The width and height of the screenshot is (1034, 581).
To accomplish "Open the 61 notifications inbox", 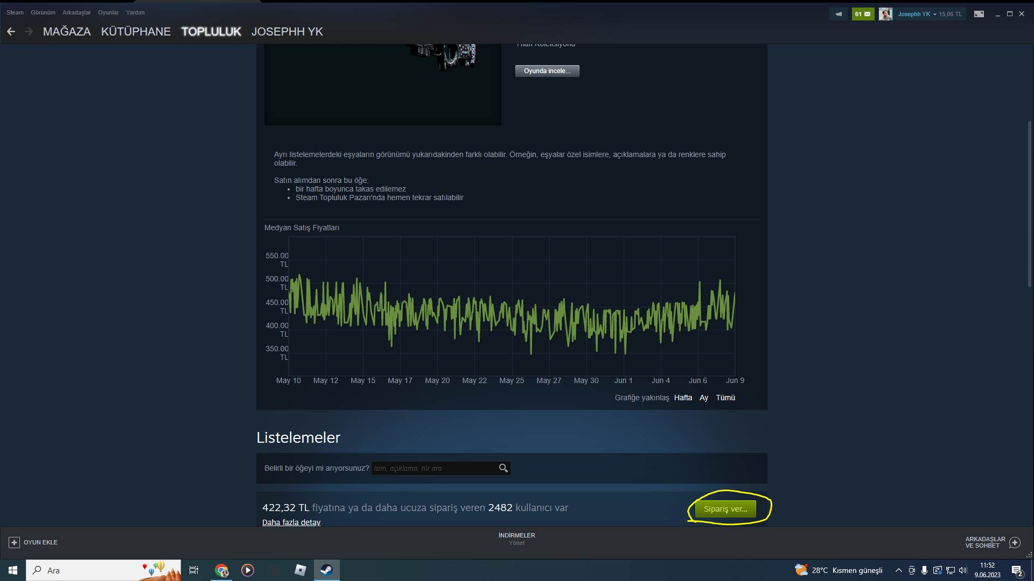I will pyautogui.click(x=863, y=14).
